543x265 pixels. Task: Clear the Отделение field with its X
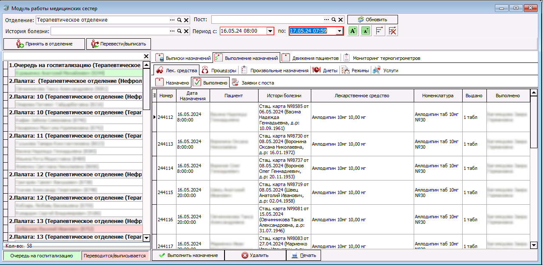tap(186, 20)
